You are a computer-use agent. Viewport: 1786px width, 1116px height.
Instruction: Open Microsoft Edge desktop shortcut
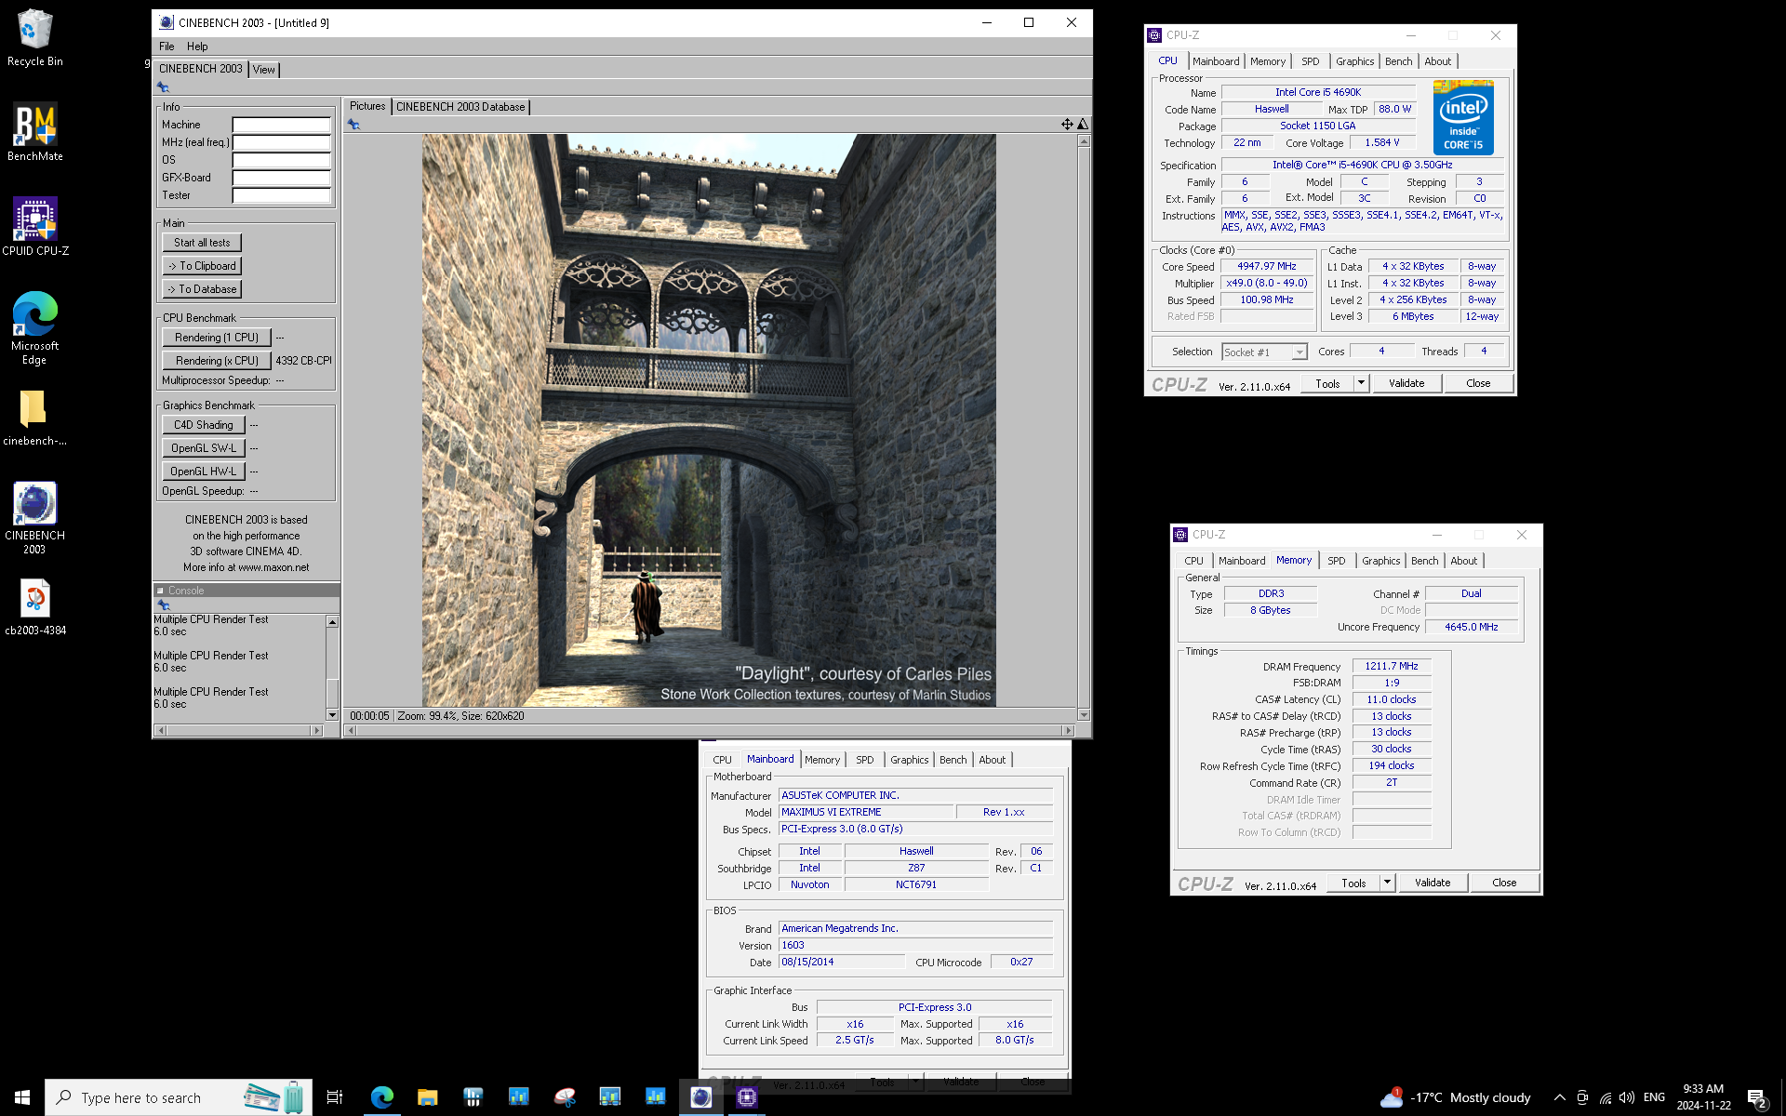coord(34,327)
